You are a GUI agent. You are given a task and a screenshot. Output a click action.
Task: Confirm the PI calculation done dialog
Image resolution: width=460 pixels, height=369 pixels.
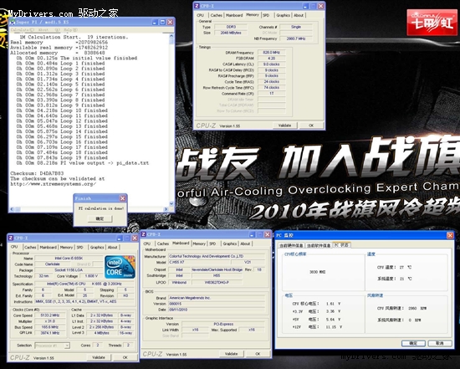(100, 218)
